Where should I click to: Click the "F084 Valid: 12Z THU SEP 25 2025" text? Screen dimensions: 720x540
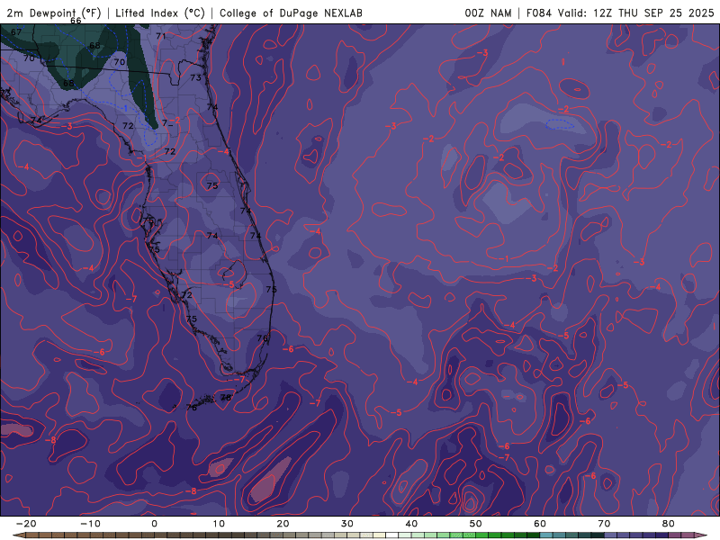[x=620, y=13]
